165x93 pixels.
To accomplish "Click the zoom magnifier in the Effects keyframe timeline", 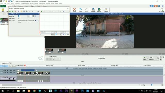I will click(61, 34).
